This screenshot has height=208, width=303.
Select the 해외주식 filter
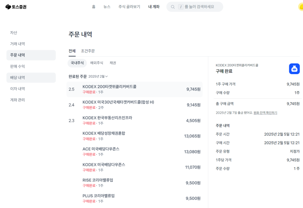pos(97,63)
